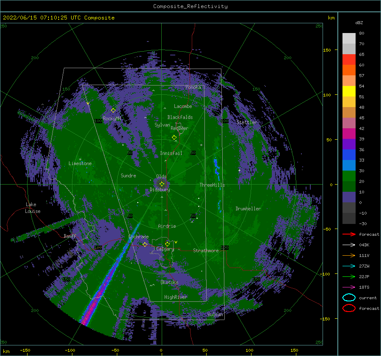381x356 pixels.
Task: Click the white 04DK arrow in legend
Action: (349, 245)
